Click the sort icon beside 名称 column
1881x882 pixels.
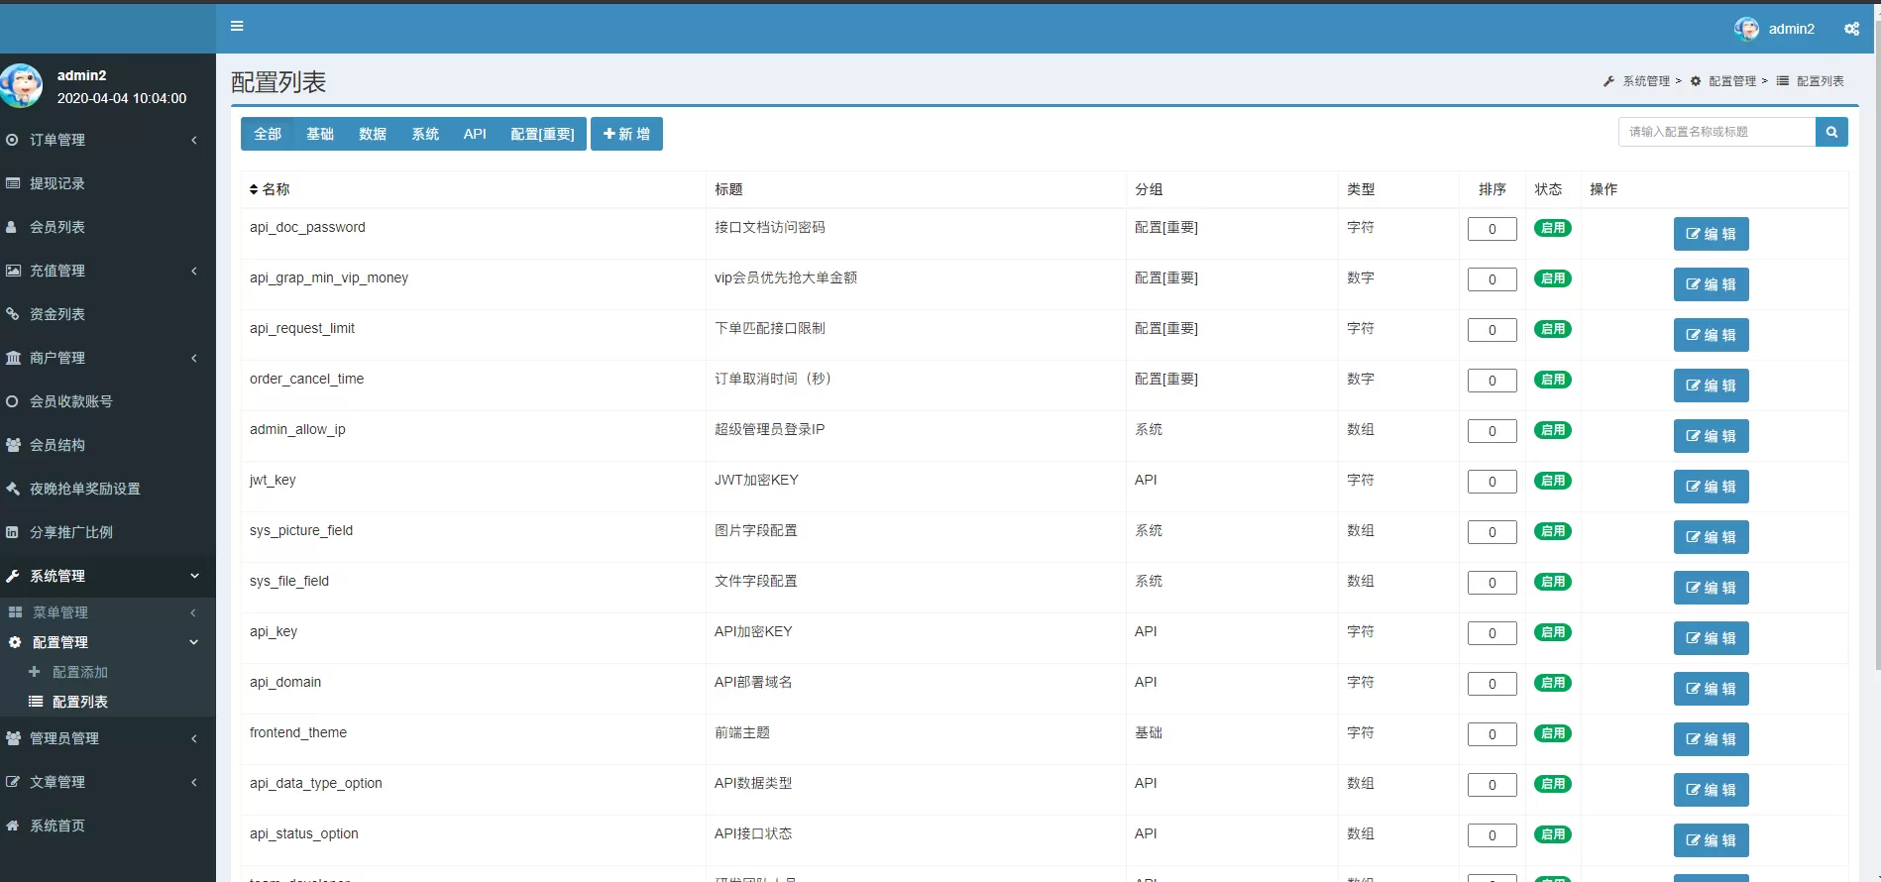click(254, 189)
